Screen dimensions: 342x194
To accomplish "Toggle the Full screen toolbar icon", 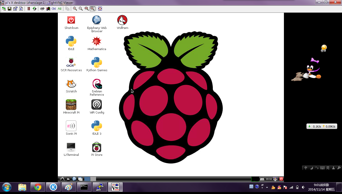I will click(x=100, y=9).
